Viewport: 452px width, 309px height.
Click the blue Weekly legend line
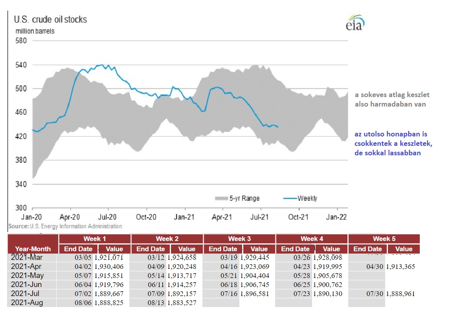(x=290, y=198)
